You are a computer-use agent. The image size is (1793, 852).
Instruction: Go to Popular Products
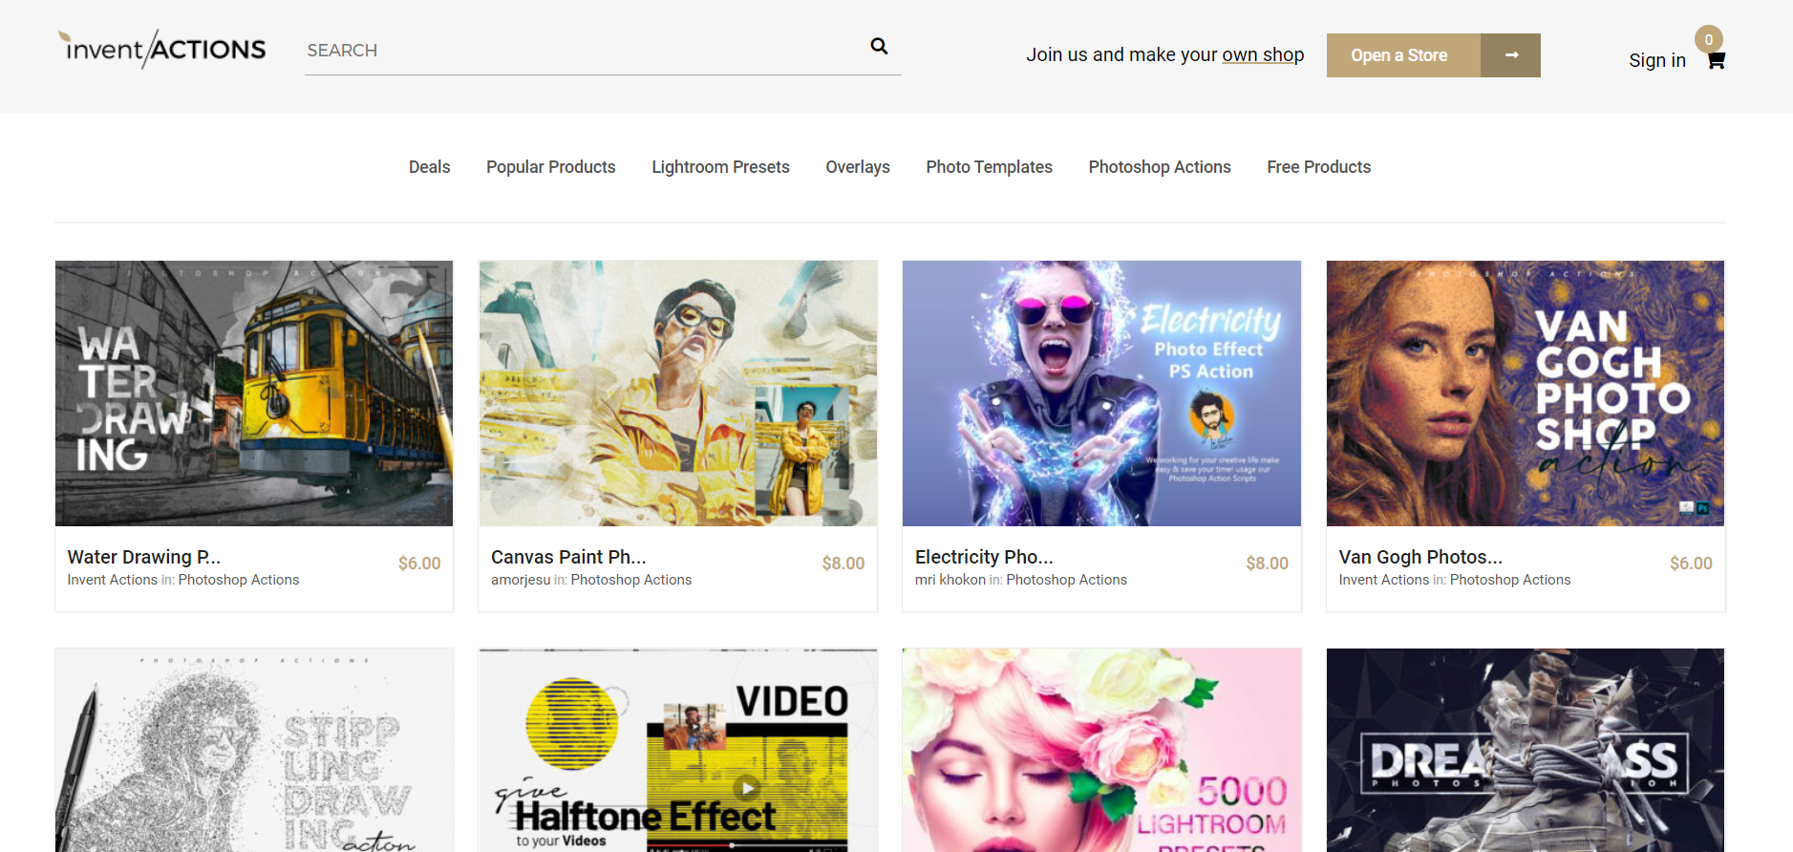[x=550, y=167]
